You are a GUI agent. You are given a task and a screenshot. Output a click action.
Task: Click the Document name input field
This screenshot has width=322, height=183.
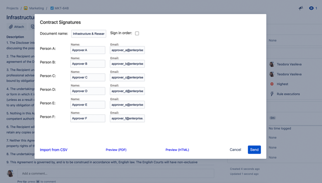click(x=89, y=34)
